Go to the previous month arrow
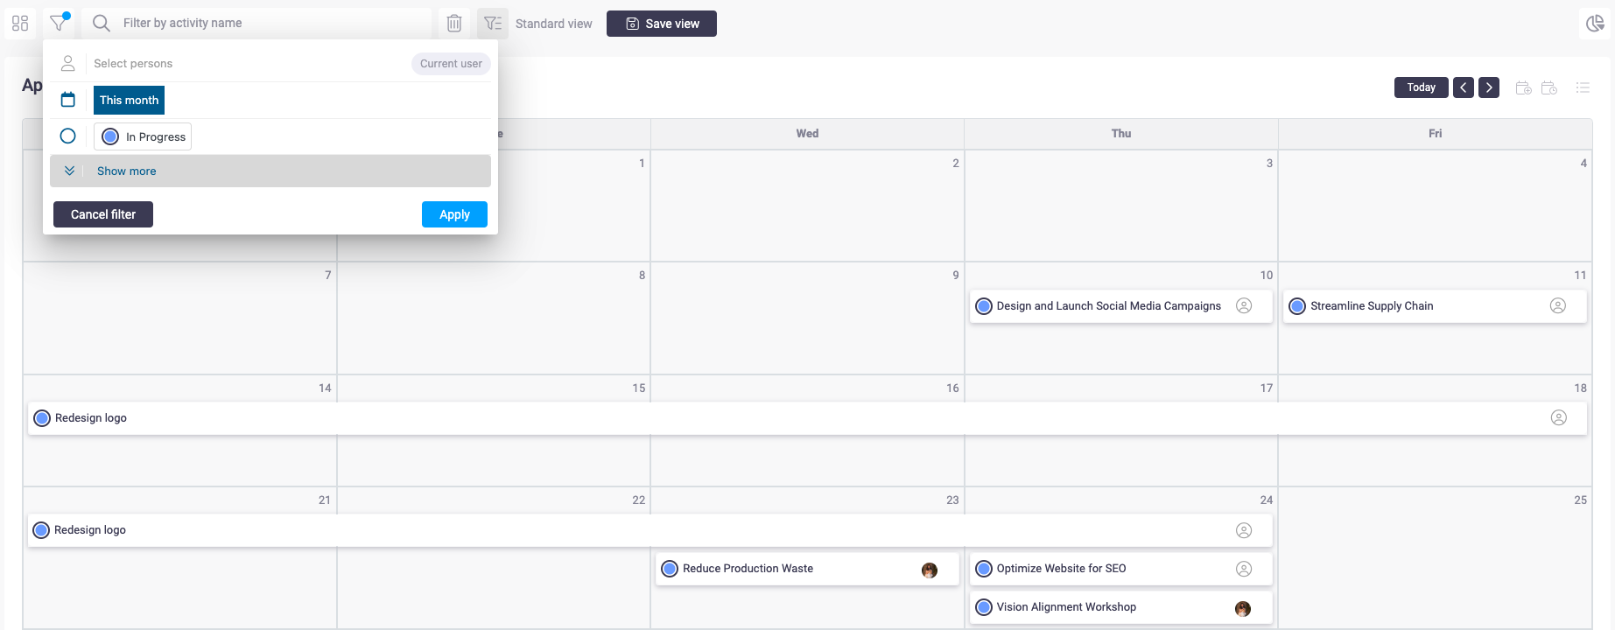Viewport: 1615px width, 630px height. tap(1464, 87)
